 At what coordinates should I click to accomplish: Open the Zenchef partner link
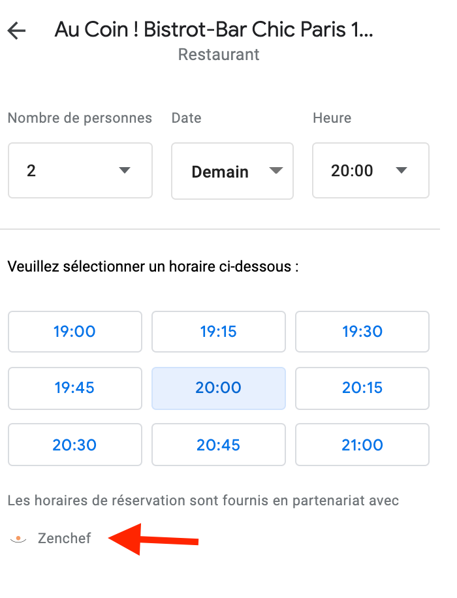coord(64,538)
